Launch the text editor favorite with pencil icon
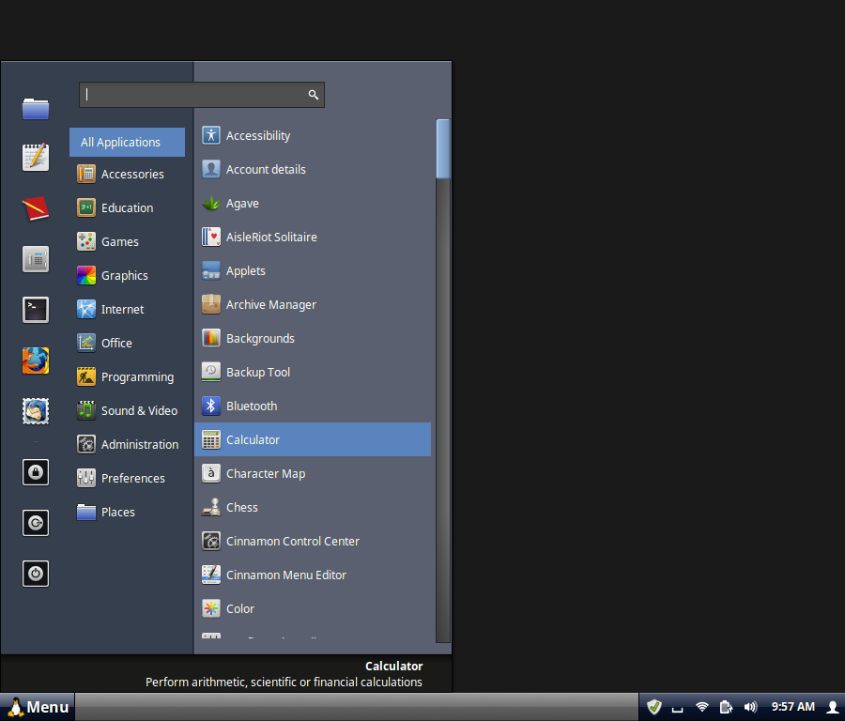The height and width of the screenshot is (721, 845). pos(36,158)
